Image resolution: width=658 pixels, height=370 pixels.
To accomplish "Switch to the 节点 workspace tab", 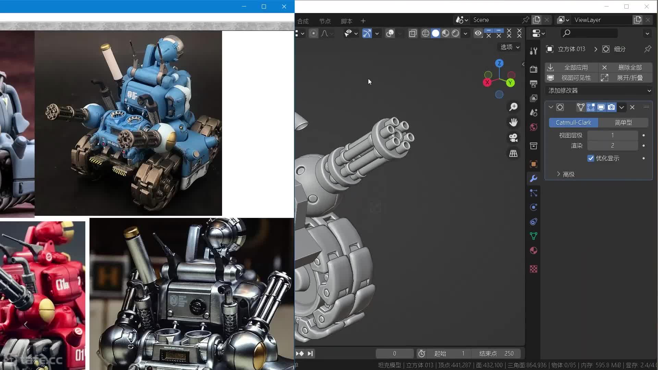I will click(325, 21).
